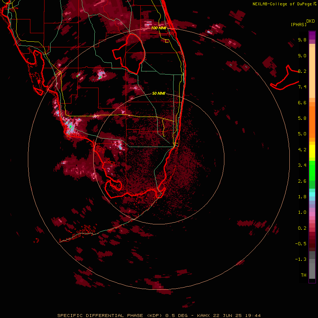
Task: Click the 6.6 scale value
Action: pyautogui.click(x=302, y=102)
